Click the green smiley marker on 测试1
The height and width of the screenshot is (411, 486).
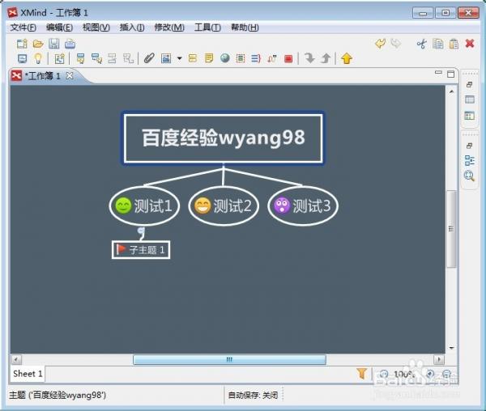[123, 205]
